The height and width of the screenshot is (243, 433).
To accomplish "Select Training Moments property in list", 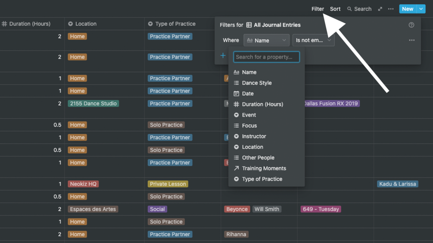I will click(x=264, y=168).
